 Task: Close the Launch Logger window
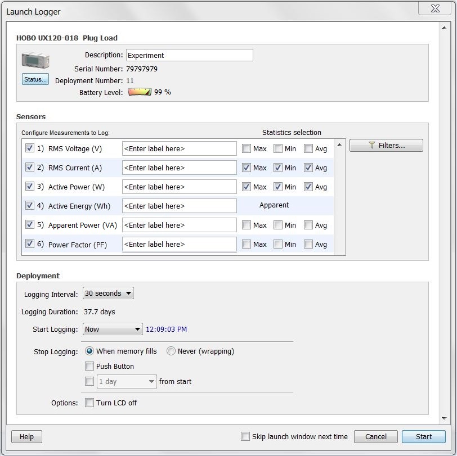433,10
